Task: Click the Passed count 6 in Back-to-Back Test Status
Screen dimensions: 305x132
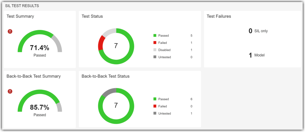Action: (x=191, y=99)
